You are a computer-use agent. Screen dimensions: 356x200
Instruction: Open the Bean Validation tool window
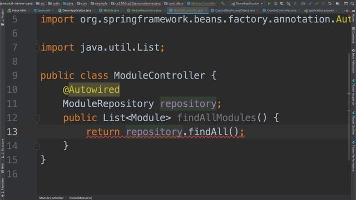point(354,61)
